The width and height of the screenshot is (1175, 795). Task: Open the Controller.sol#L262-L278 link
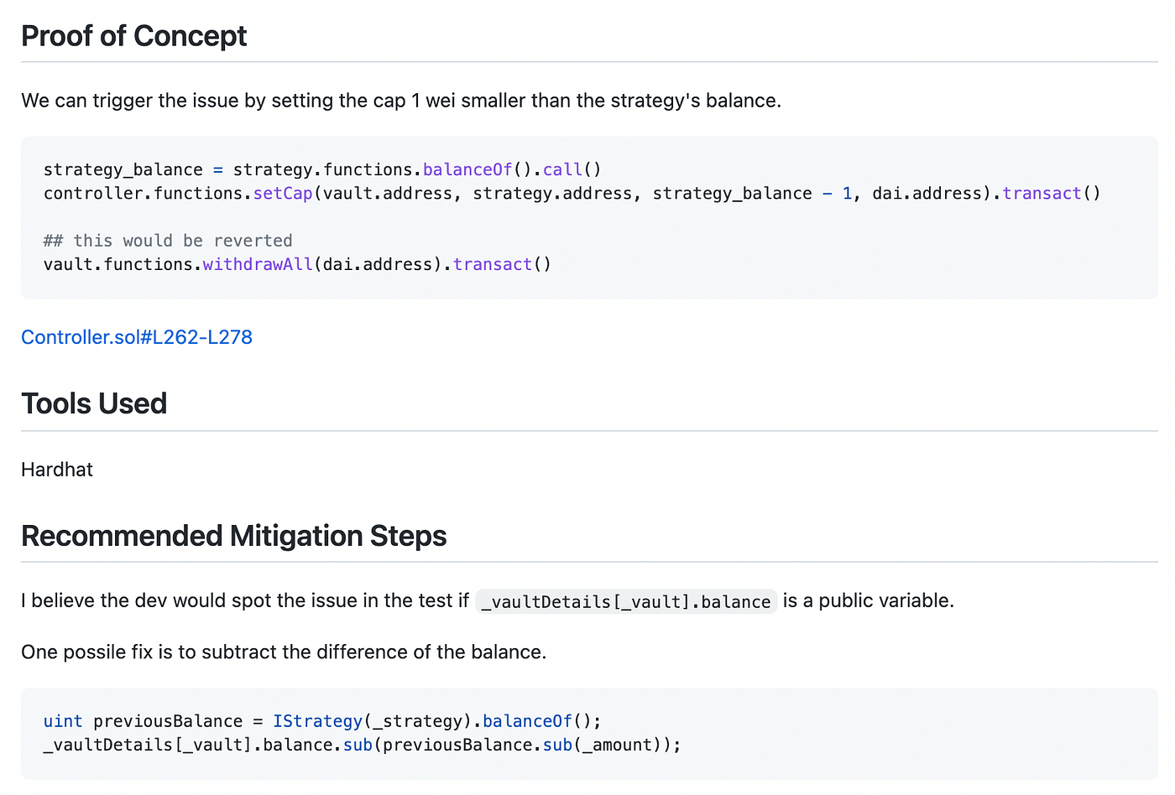(x=136, y=337)
